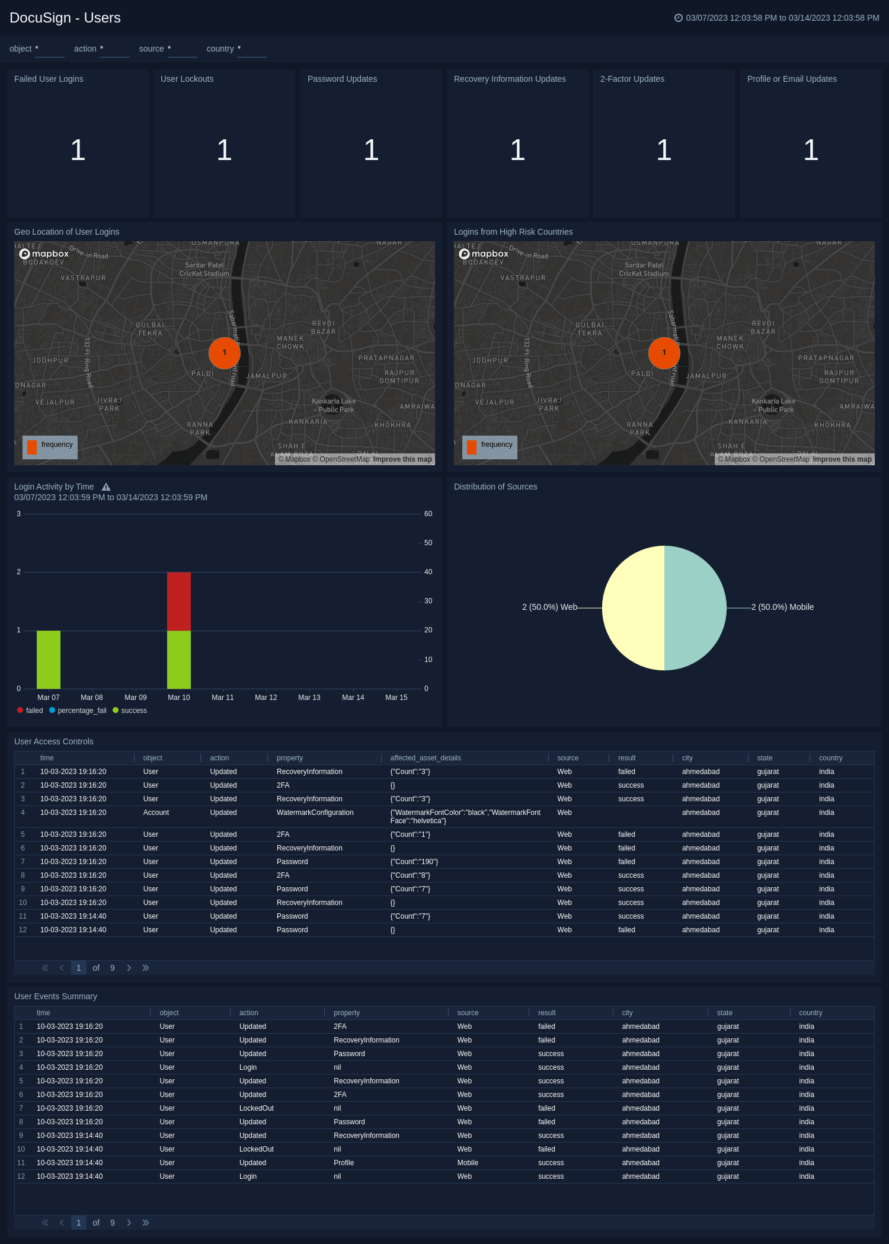Screen dimensions: 889x1244
Task: Go to next page in User Access Controls
Action: (x=129, y=968)
